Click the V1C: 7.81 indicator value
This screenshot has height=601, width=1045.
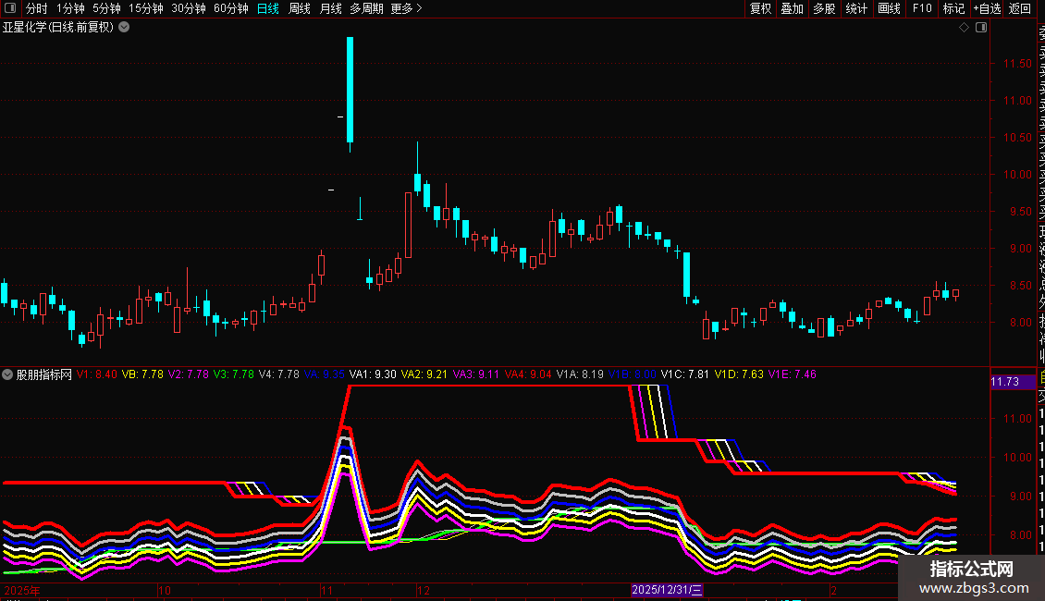tap(685, 374)
